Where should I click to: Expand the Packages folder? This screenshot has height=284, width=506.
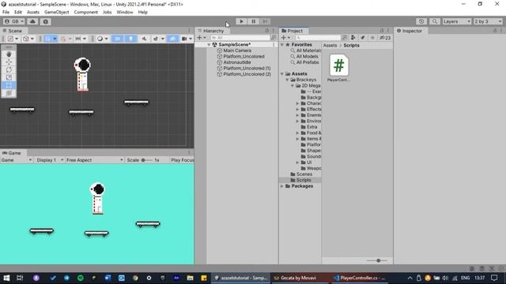282,186
